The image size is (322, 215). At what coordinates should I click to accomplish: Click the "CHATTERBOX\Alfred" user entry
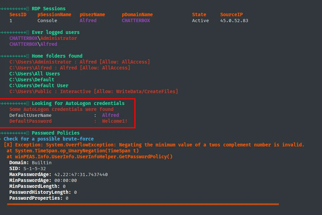point(33,44)
